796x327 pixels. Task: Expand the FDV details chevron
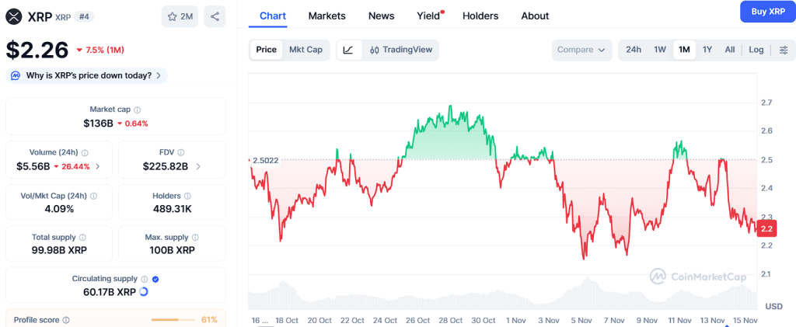pos(198,166)
